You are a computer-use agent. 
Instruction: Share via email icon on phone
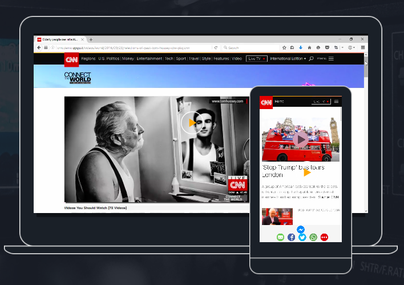(280, 237)
